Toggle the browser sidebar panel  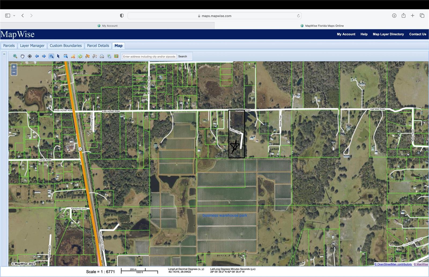pos(8,16)
